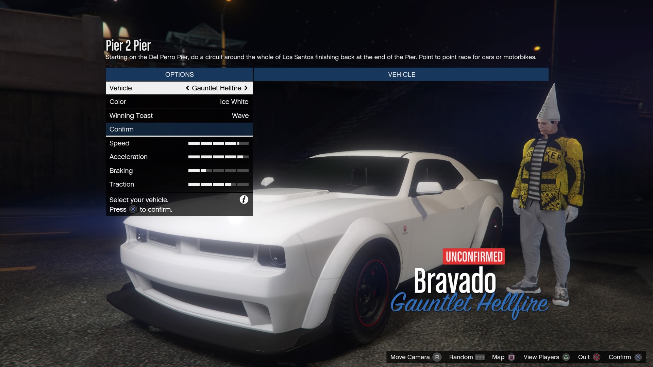Click the left arrow on Vehicle selector
Viewport: 653px width, 367px height.
click(x=187, y=88)
